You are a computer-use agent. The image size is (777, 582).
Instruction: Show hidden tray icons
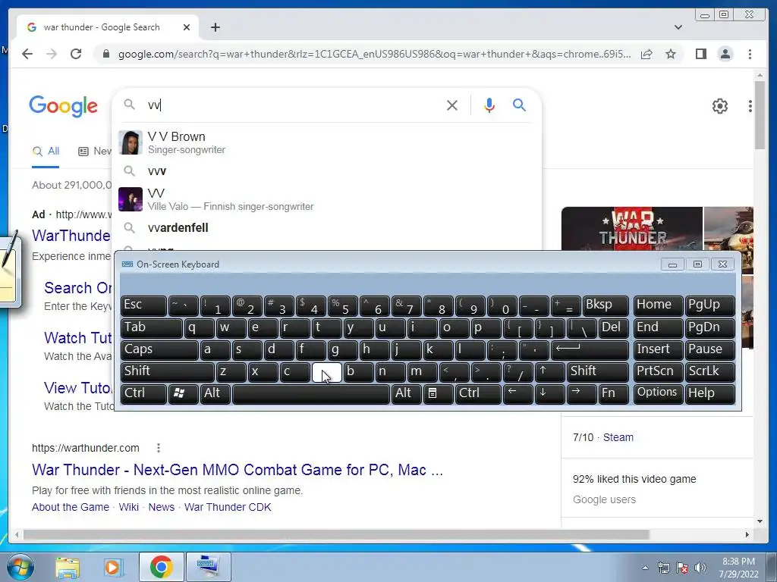(645, 568)
